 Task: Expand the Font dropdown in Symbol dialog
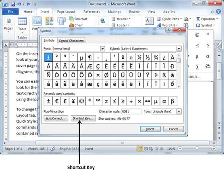point(102,49)
